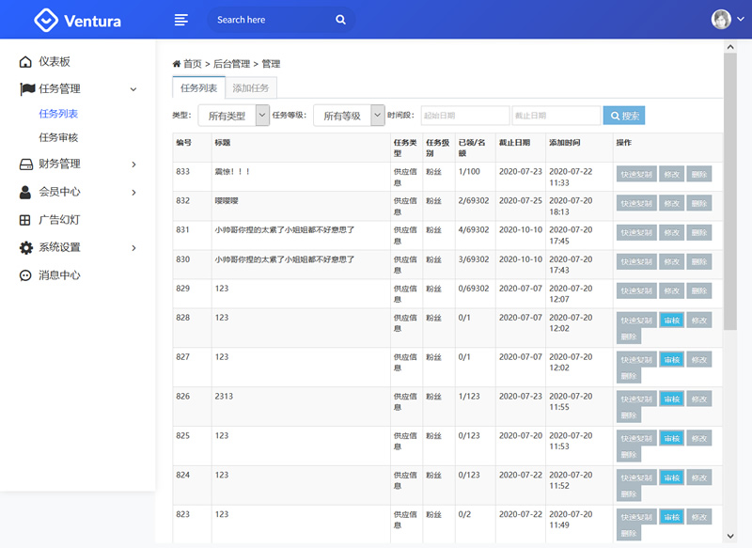The image size is (752, 548).
Task: Open 任务审核 in the sidebar
Action: 58,137
